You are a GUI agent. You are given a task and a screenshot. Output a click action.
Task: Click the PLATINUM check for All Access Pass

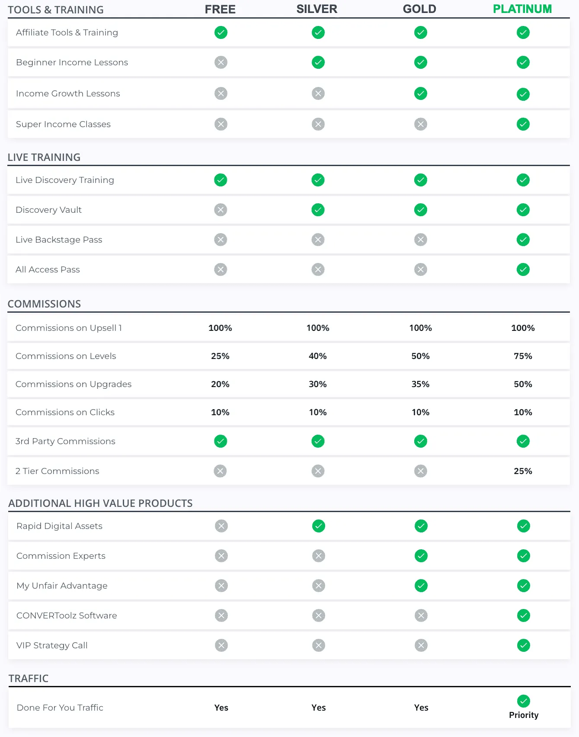click(523, 269)
